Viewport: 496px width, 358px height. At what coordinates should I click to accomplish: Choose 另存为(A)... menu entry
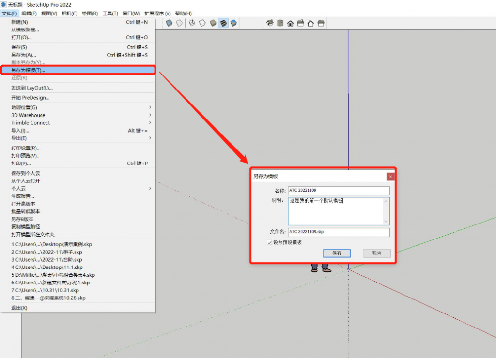pos(78,55)
